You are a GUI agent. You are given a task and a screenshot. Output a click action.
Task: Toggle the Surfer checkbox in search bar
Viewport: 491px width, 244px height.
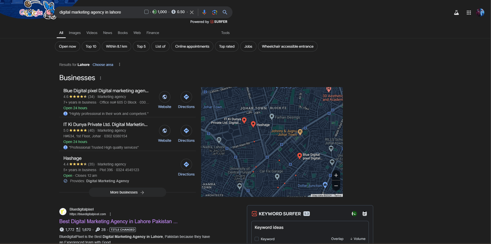pos(146,12)
